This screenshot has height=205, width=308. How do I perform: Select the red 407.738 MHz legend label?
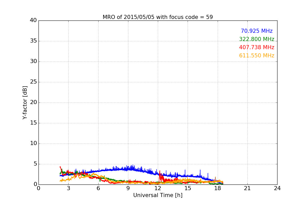point(257,47)
